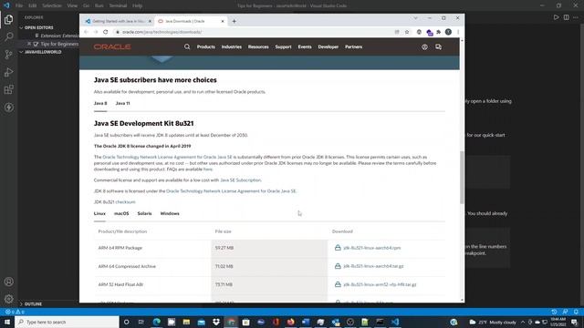Viewport: 584px width, 328px height.
Task: Click the Oracle contact chat icon
Action: (438, 46)
